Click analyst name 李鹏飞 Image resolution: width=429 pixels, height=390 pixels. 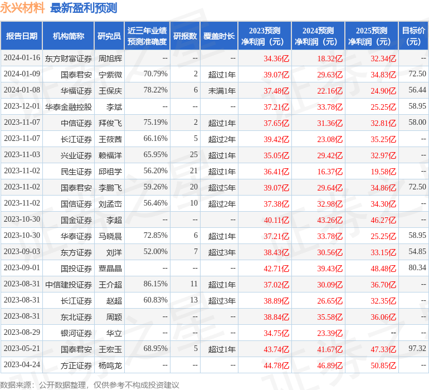click(110, 187)
